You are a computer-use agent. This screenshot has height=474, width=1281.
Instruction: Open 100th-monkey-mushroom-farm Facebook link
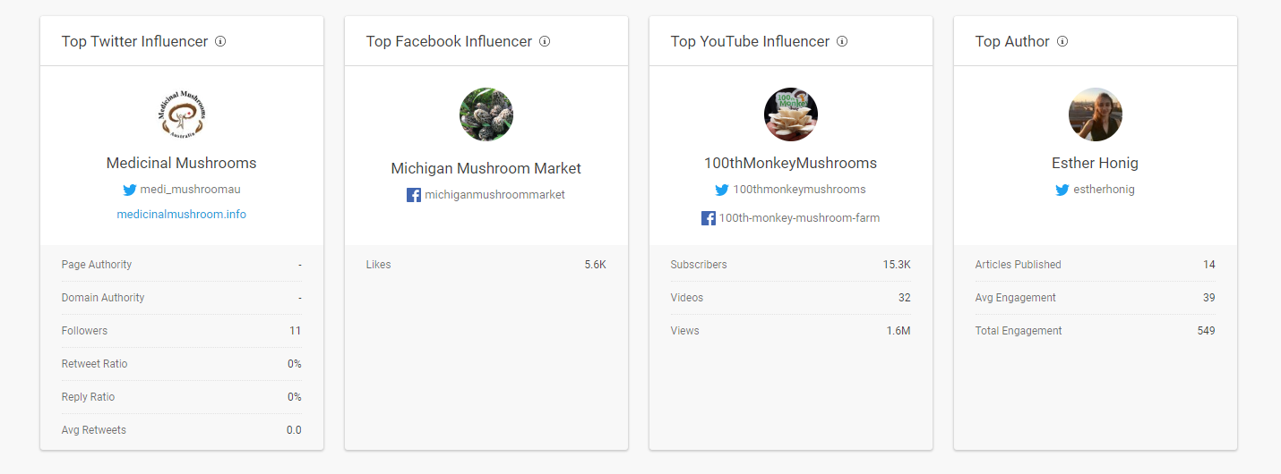[799, 218]
